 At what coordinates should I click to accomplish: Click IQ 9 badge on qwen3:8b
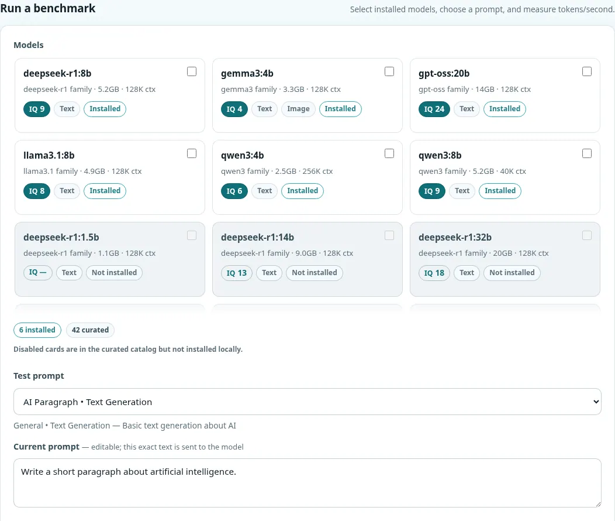(x=432, y=191)
